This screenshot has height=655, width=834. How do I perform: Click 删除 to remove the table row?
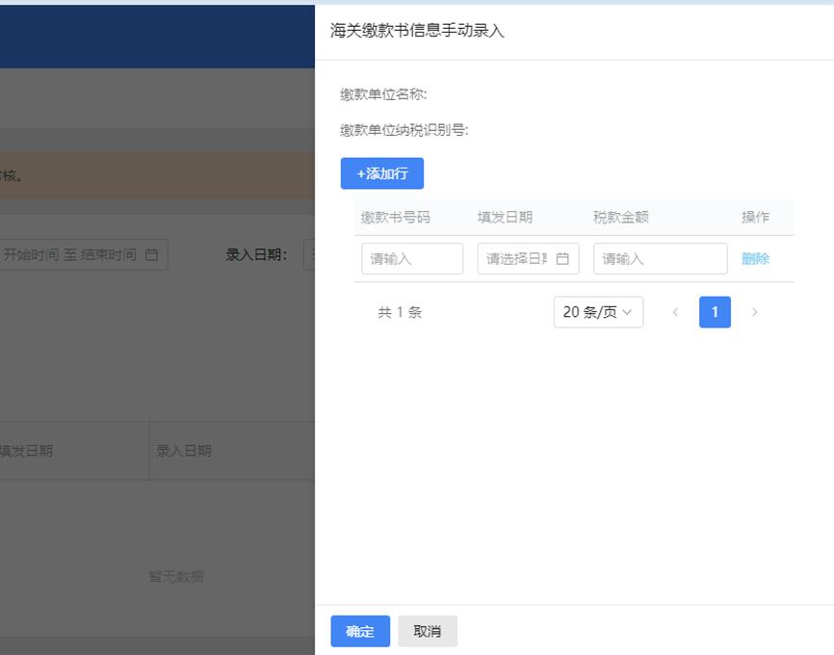pyautogui.click(x=756, y=258)
